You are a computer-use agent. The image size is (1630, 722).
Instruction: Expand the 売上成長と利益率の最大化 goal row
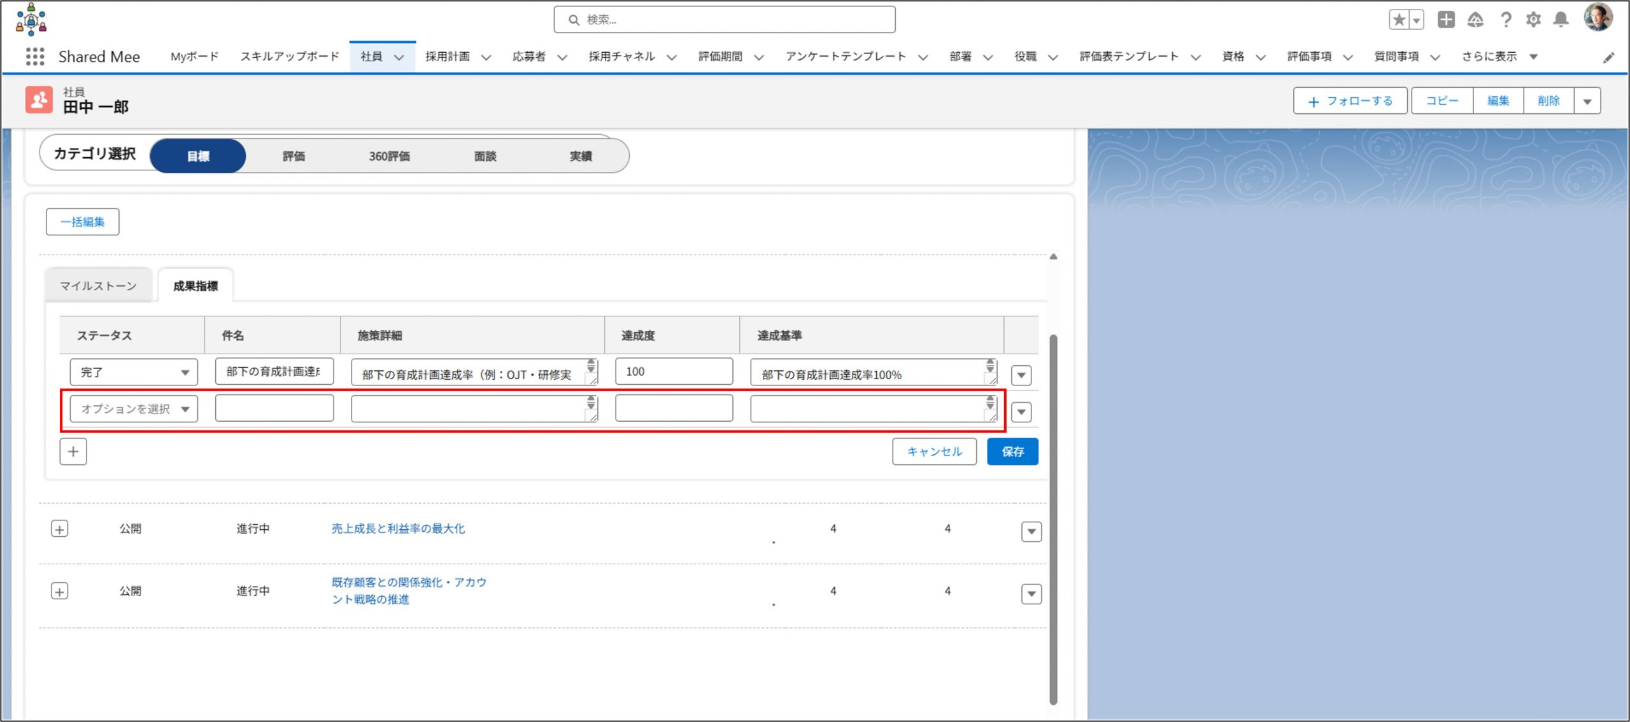click(x=59, y=529)
